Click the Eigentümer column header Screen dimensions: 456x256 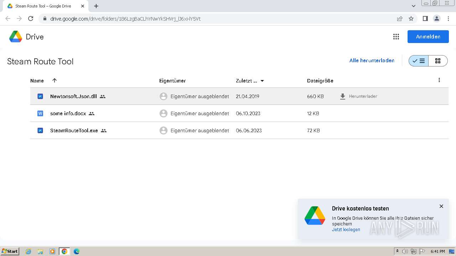(x=172, y=81)
